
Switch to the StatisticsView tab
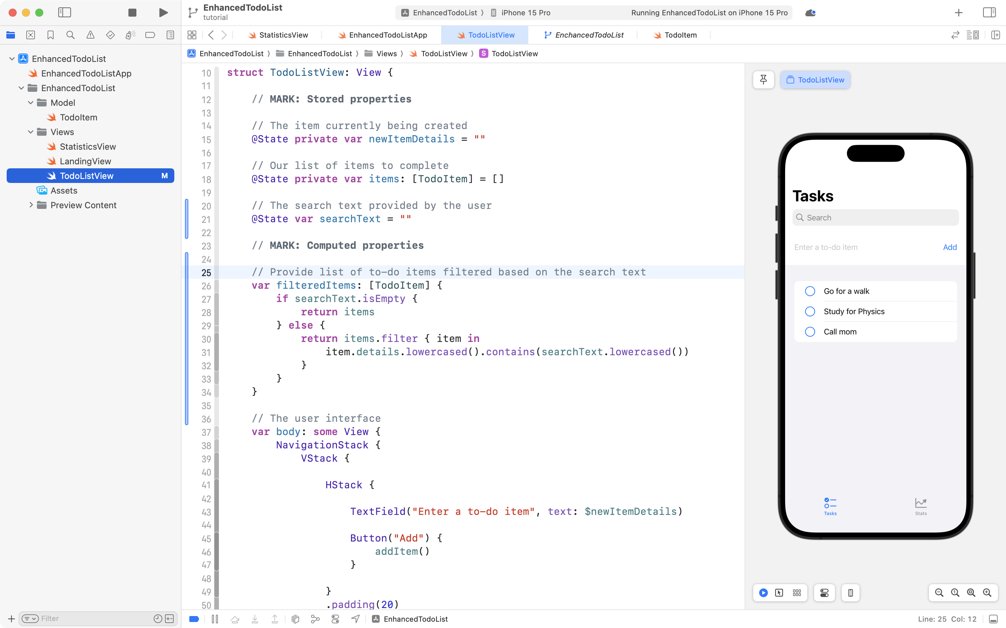click(x=282, y=35)
